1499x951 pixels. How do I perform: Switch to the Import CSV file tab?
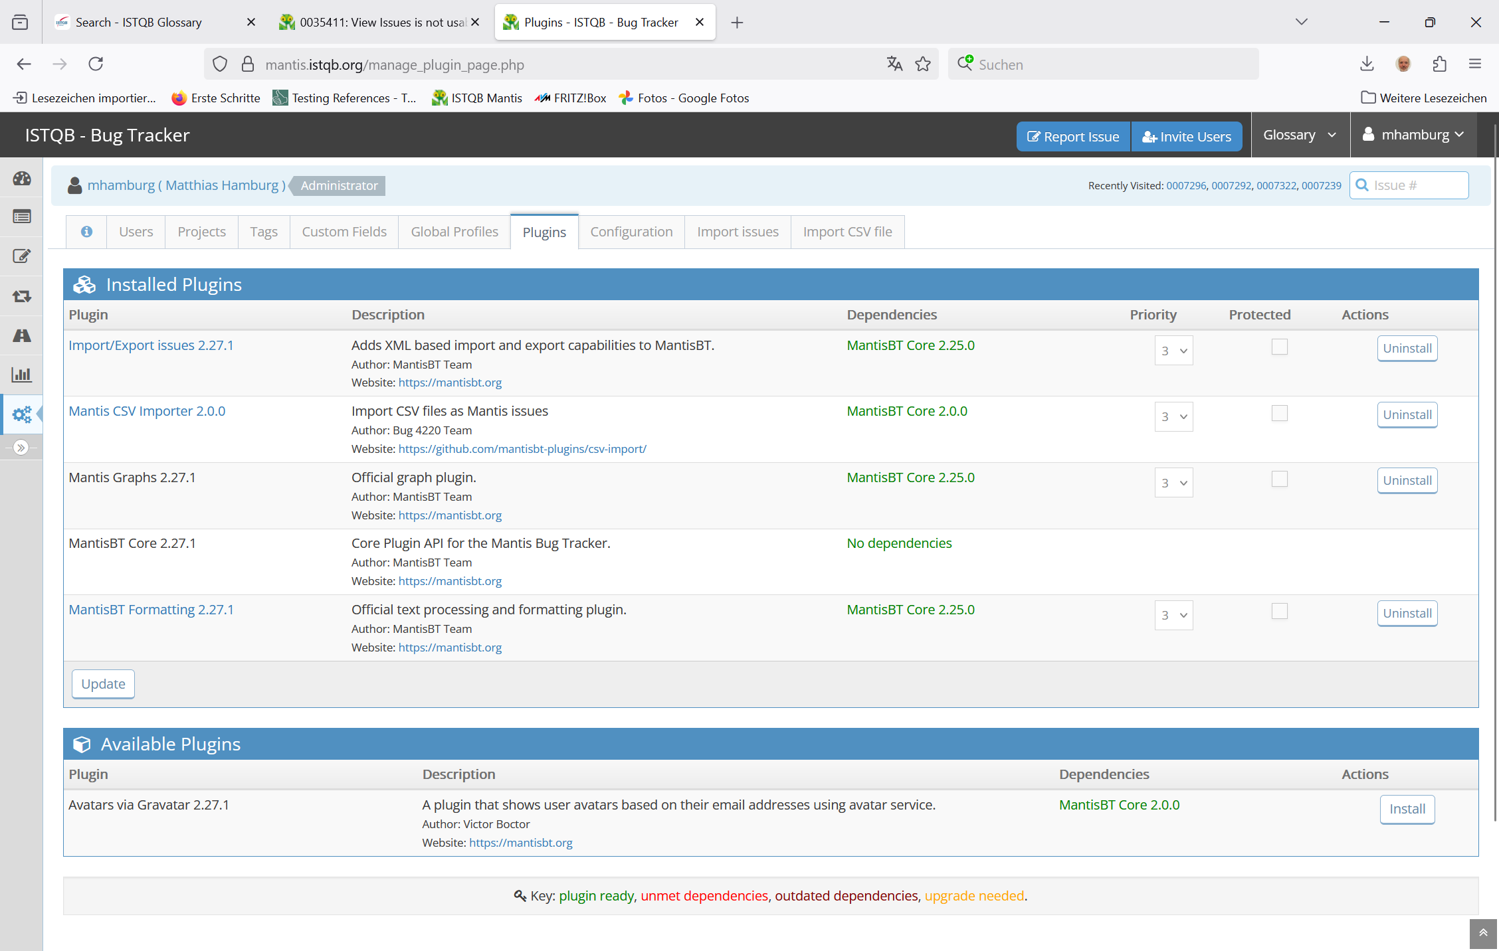coord(847,232)
